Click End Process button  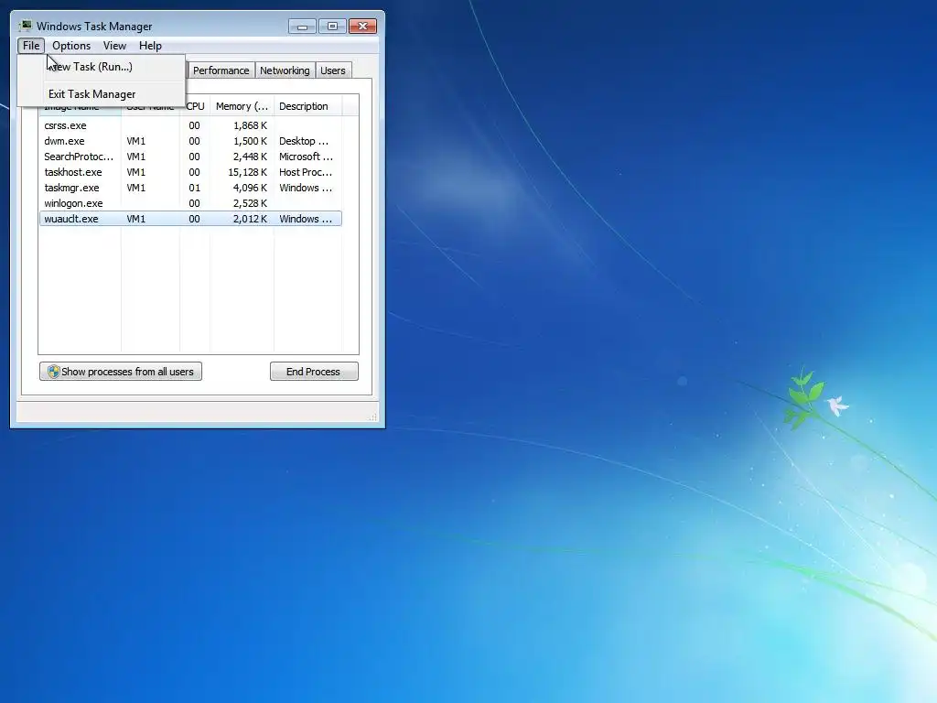[x=314, y=372]
